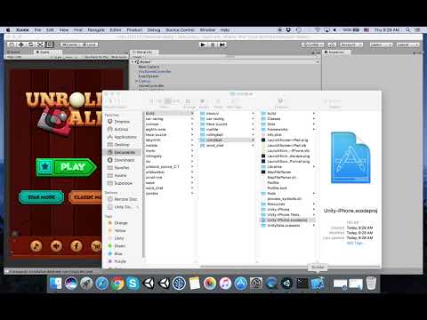
Task: Select the Rect tool in Unity toolbar
Action: [50, 44]
